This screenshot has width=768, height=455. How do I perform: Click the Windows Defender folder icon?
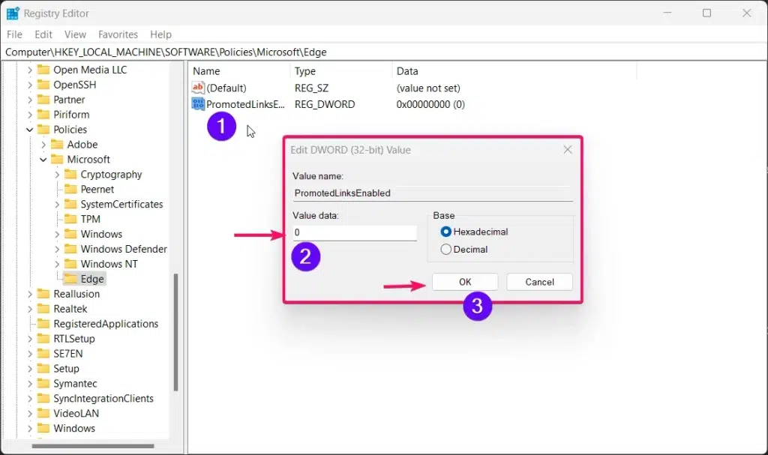tap(70, 249)
